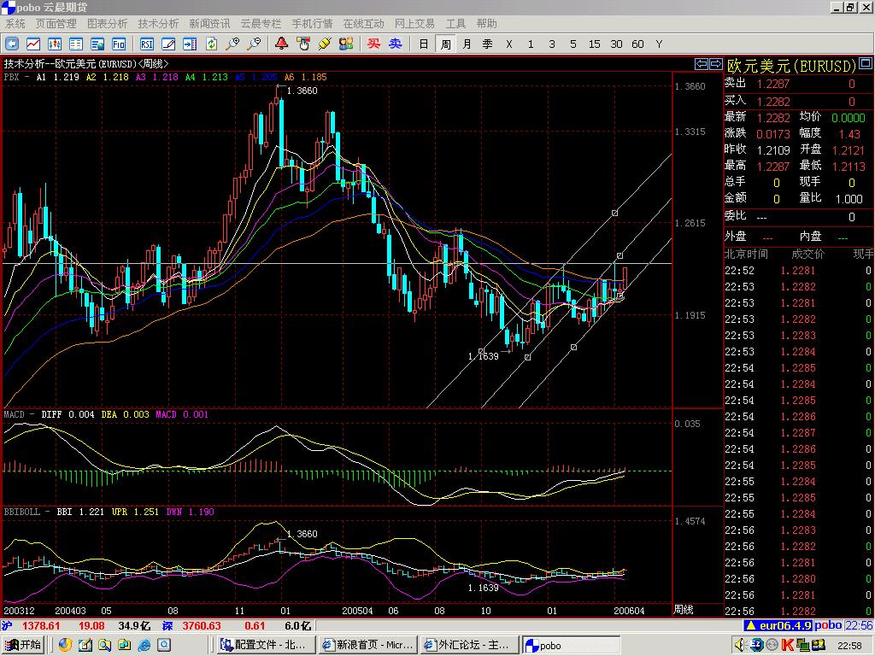Screen dimensions: 875x656
Task: Open the 系统 menu
Action: pyautogui.click(x=15, y=23)
